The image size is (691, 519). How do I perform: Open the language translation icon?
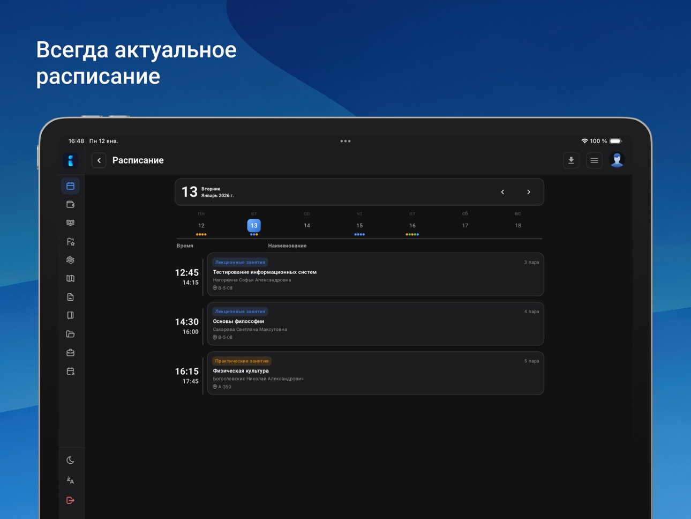pyautogui.click(x=70, y=480)
